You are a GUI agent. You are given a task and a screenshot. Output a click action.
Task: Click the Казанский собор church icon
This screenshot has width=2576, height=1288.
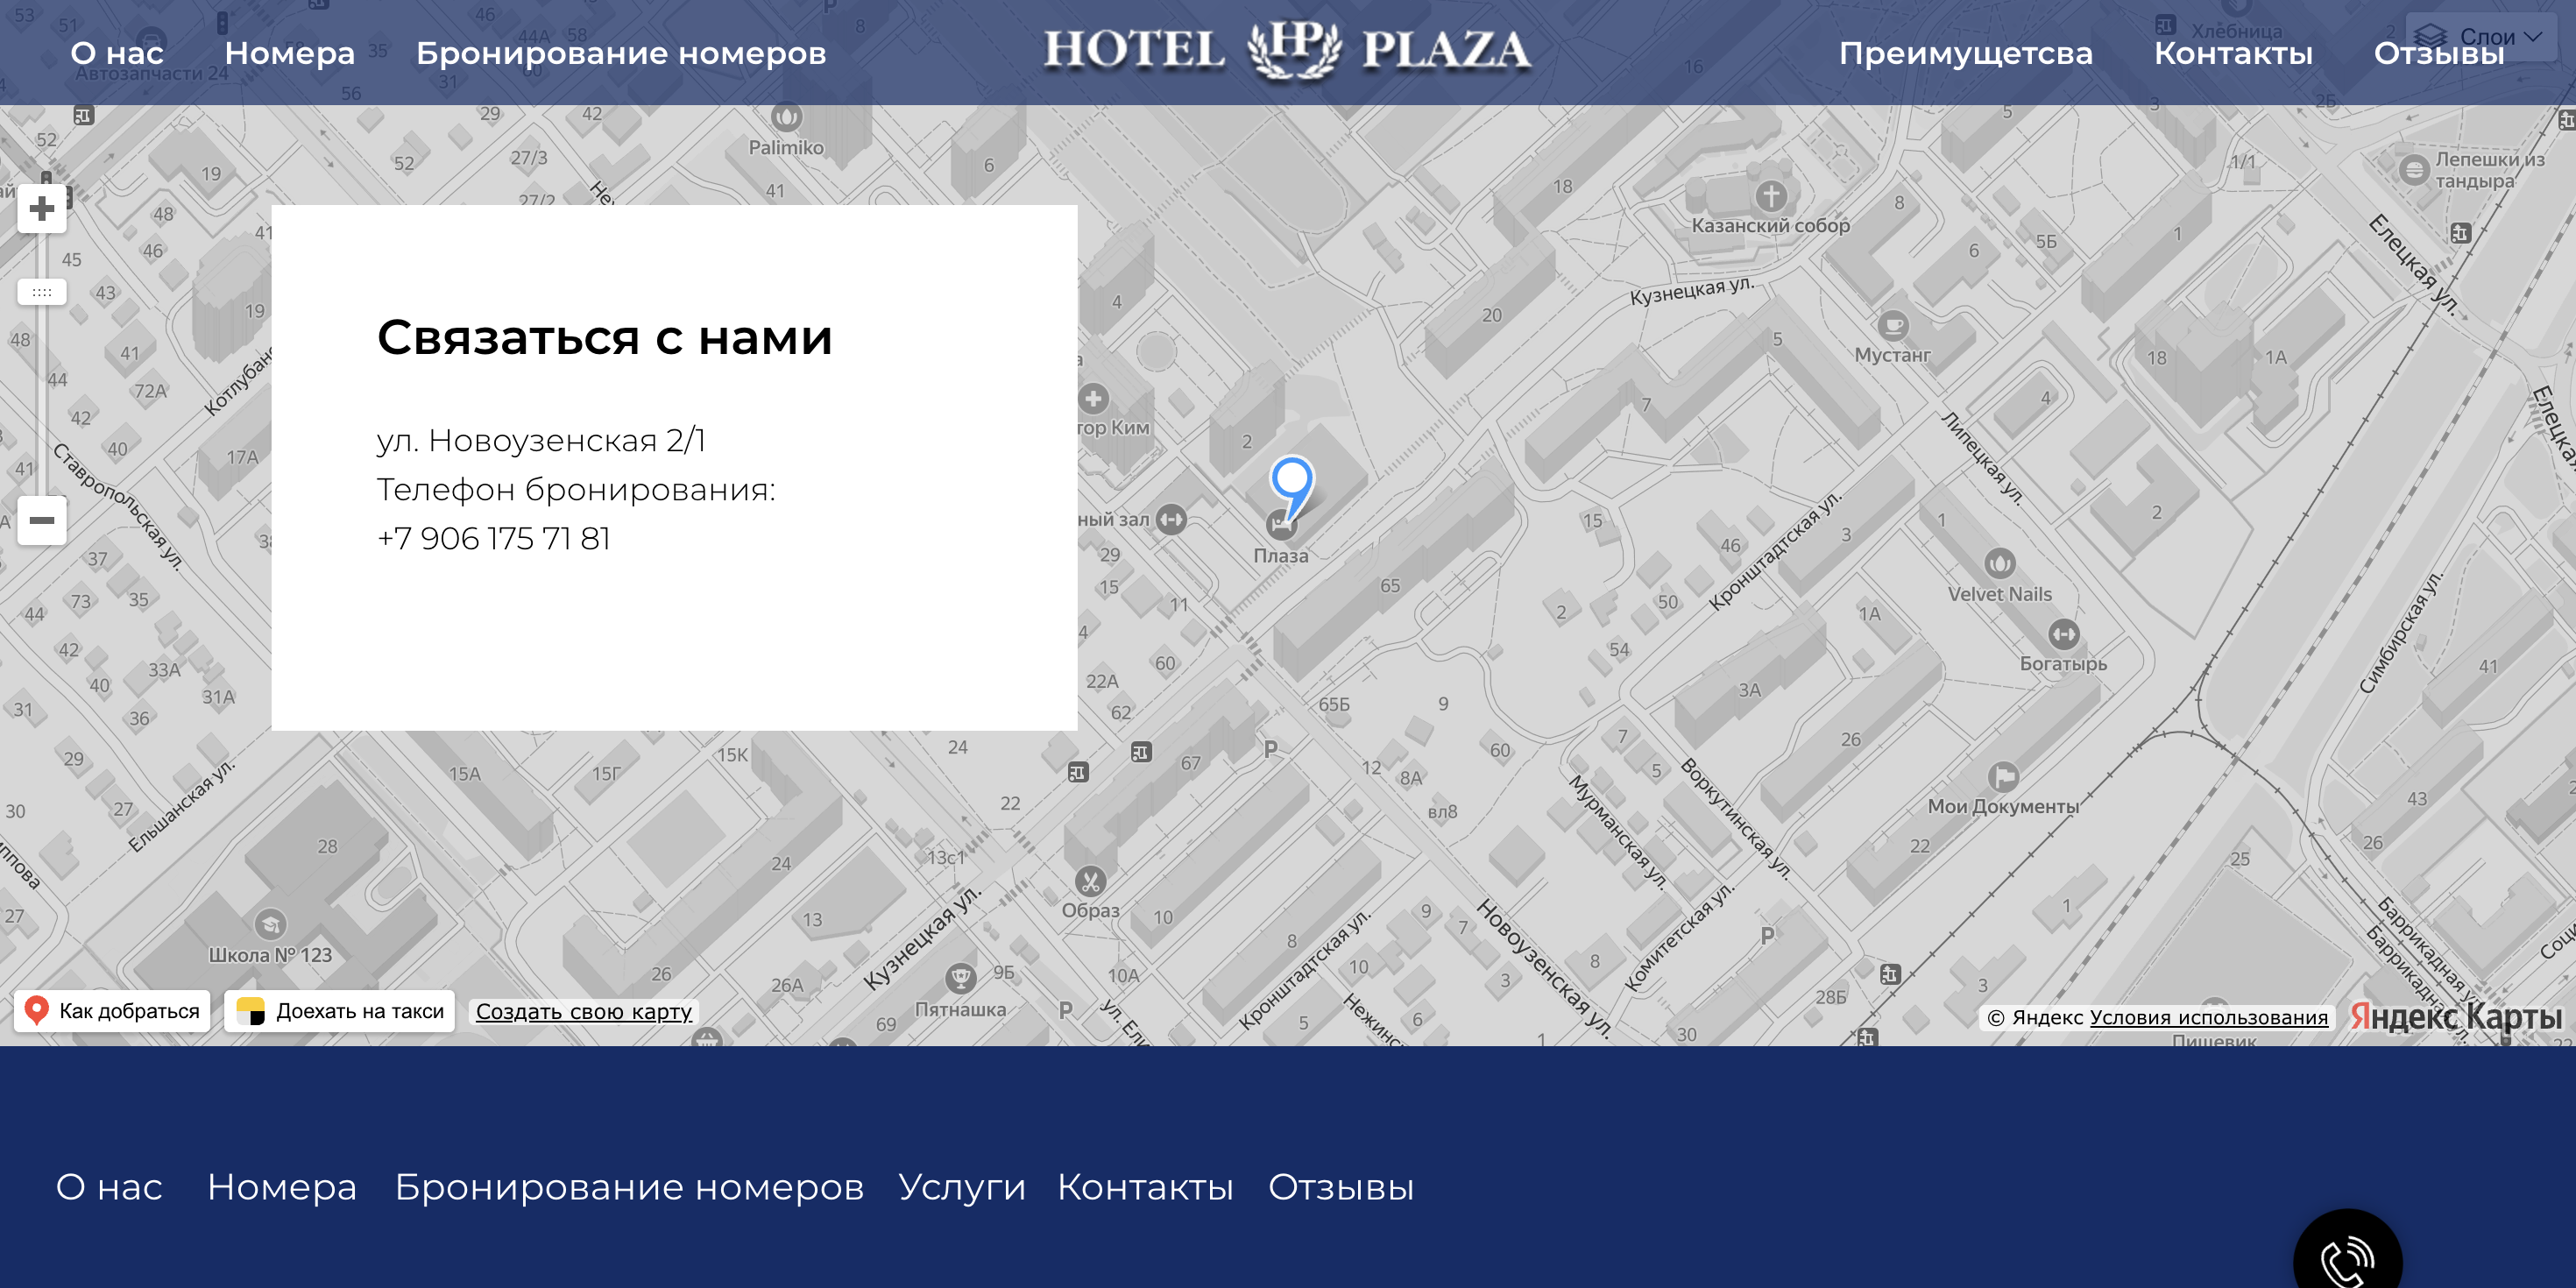click(x=1770, y=195)
